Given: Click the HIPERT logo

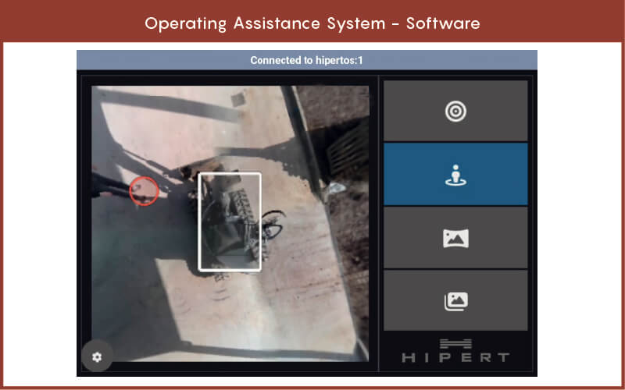Looking at the screenshot, I should click(455, 350).
